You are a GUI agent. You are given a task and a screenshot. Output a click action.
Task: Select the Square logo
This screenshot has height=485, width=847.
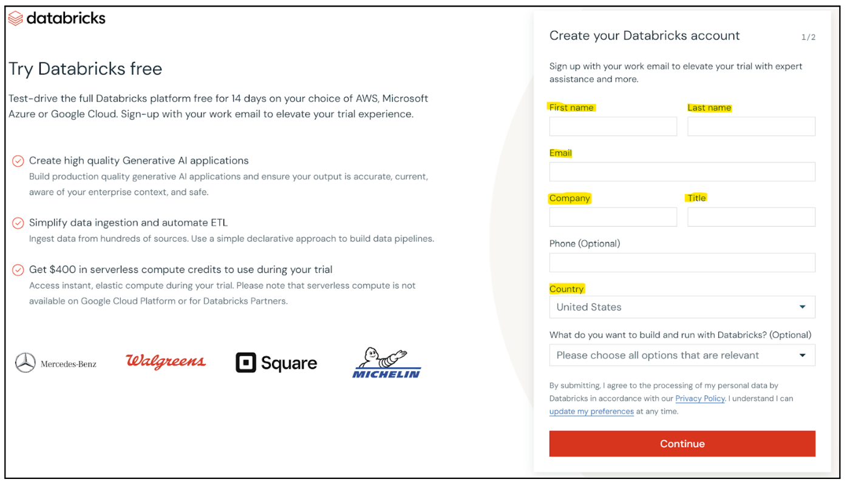[276, 362]
